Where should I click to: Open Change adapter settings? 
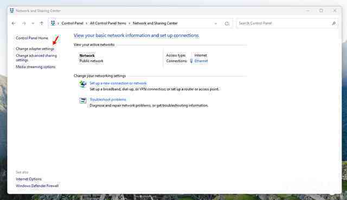(35, 49)
